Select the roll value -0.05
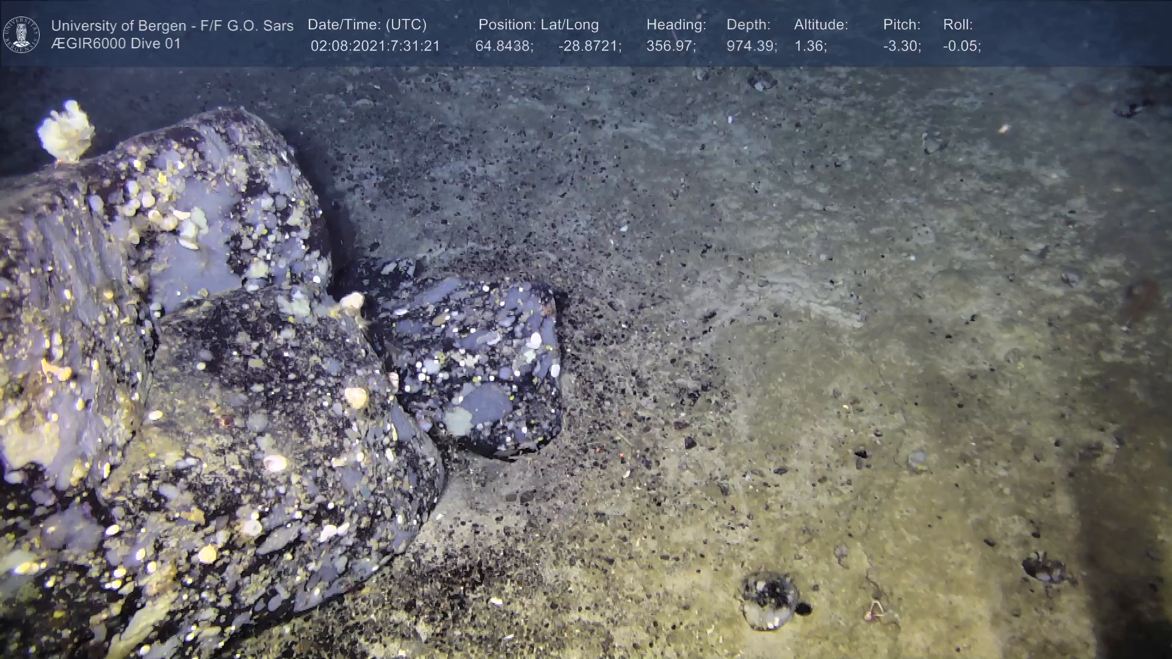1172x659 pixels. pos(961,46)
